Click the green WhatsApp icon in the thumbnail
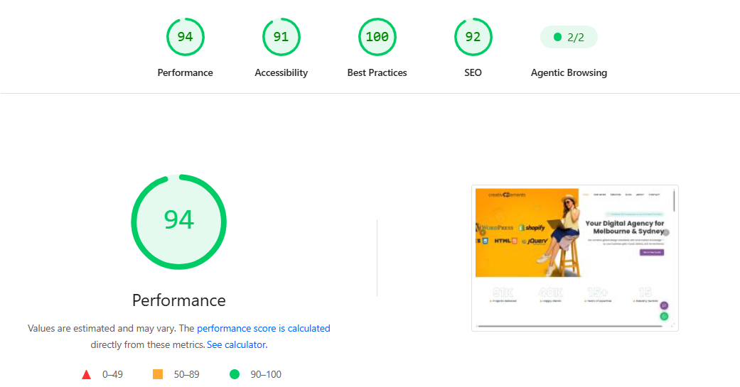The height and width of the screenshot is (387, 740). 664,316
